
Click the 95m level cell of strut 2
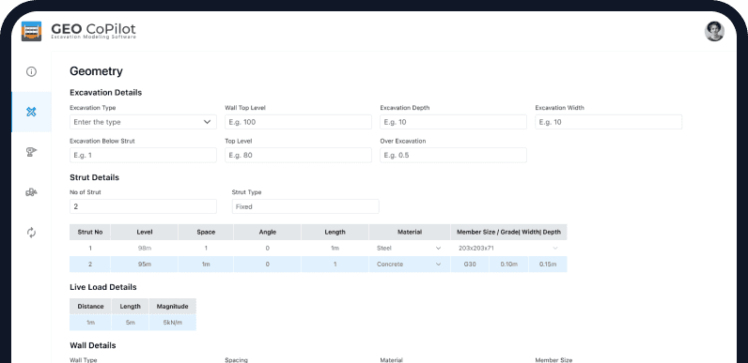[144, 265]
